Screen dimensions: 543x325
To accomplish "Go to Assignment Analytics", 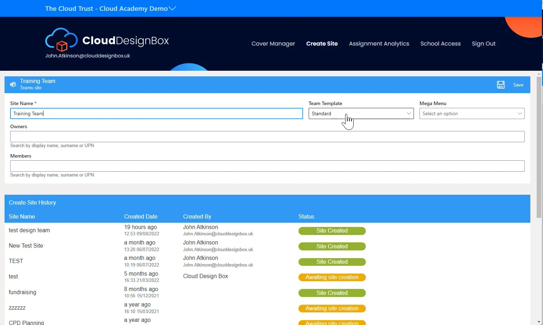I will [379, 43].
